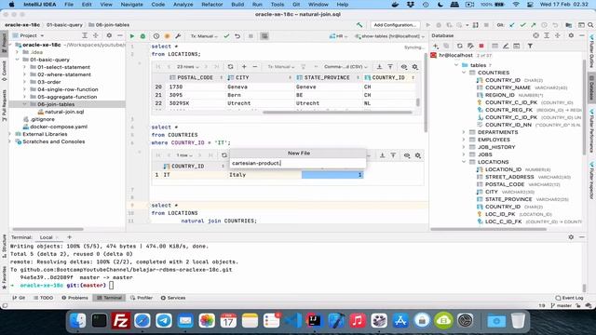Sort by POSTAL_CODE column header
This screenshot has height=335, width=596.
tap(195, 77)
